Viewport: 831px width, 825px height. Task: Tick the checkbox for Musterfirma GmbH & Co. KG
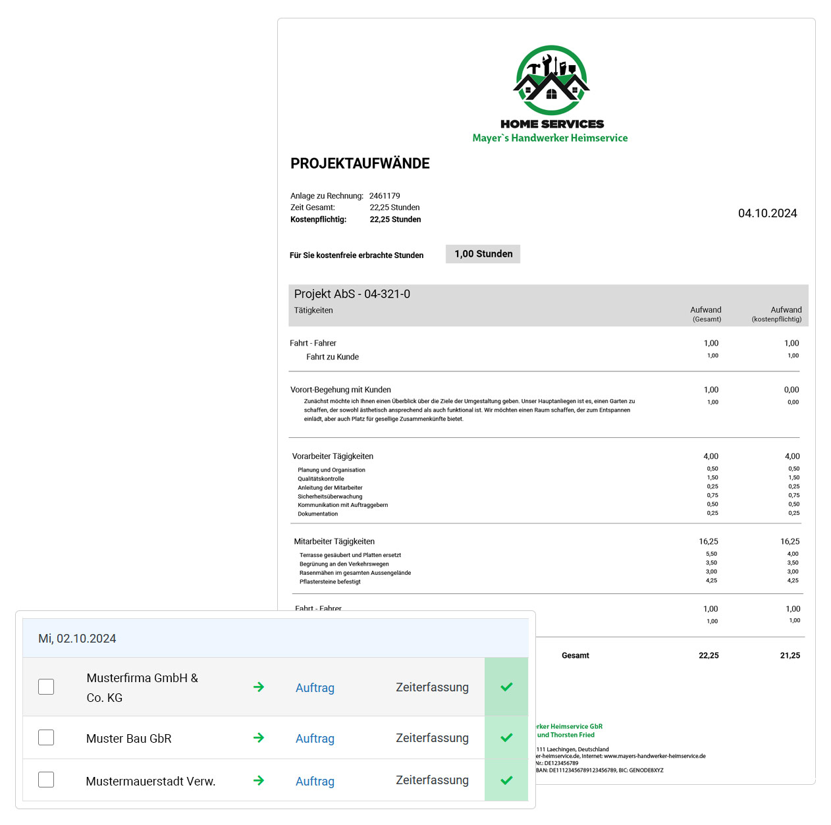pos(46,687)
